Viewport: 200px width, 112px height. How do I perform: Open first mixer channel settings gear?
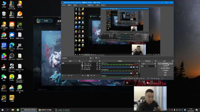point(137,67)
